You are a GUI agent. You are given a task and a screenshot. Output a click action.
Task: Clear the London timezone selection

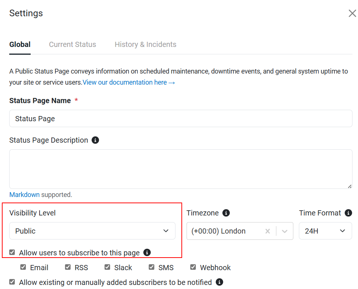click(267, 231)
